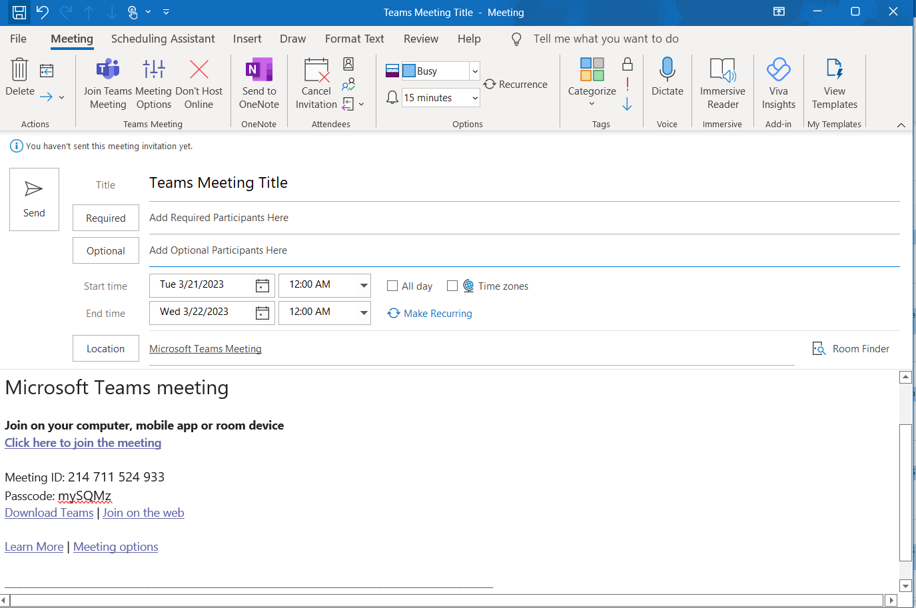Image resolution: width=916 pixels, height=608 pixels.
Task: Open Meeting Options in the Teams Meeting group
Action: (x=154, y=83)
